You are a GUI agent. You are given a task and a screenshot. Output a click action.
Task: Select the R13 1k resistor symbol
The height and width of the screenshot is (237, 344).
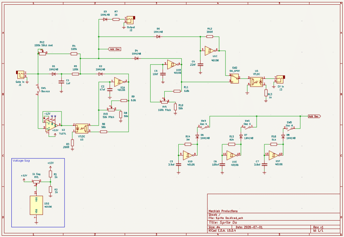pyautogui.click(x=266, y=93)
